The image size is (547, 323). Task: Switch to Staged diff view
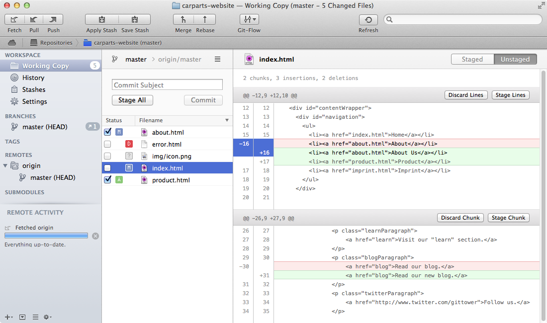(x=472, y=59)
